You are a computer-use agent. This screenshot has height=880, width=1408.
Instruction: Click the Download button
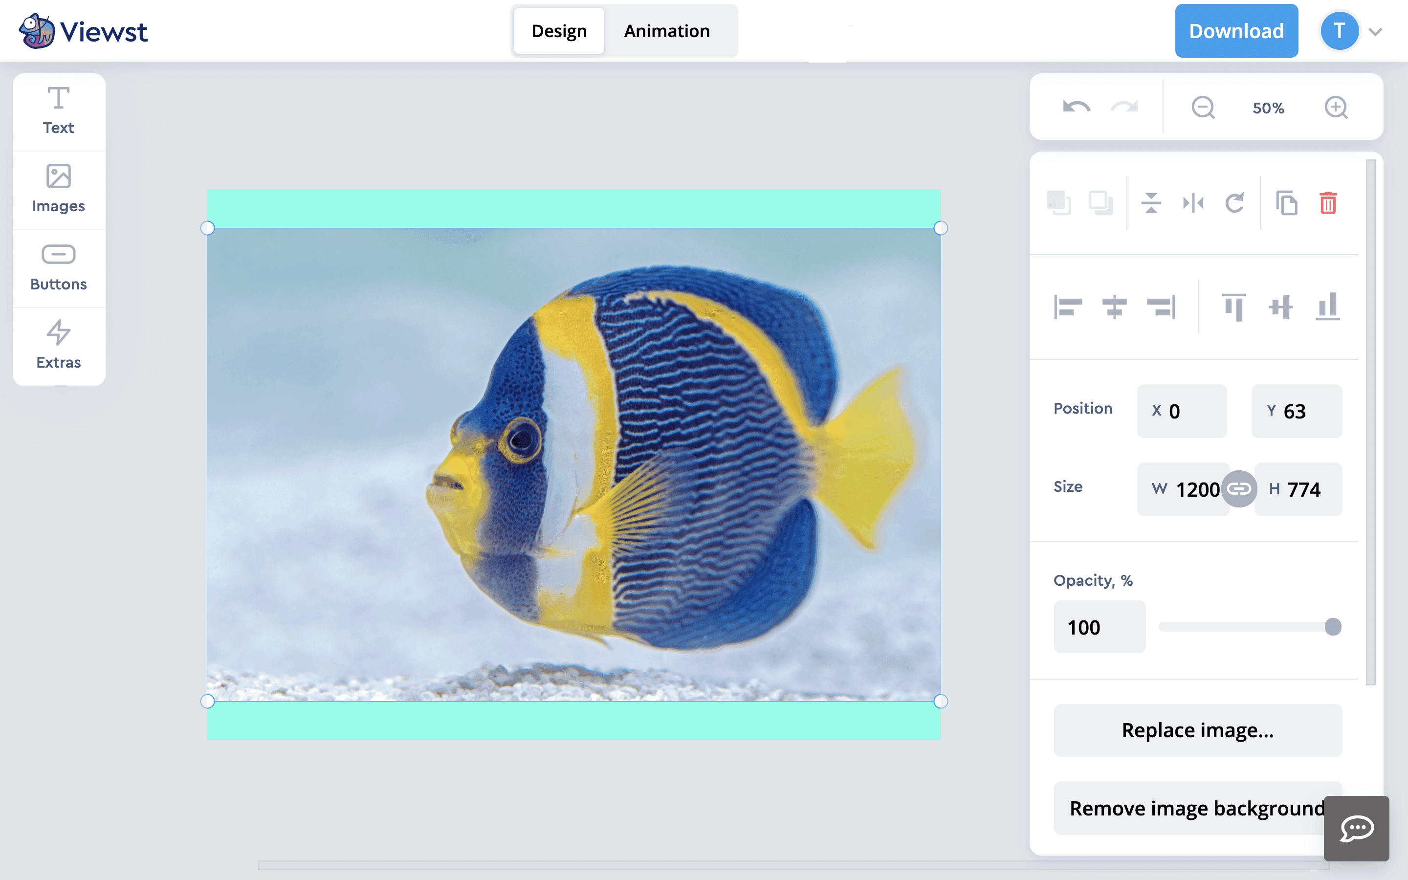tap(1236, 31)
